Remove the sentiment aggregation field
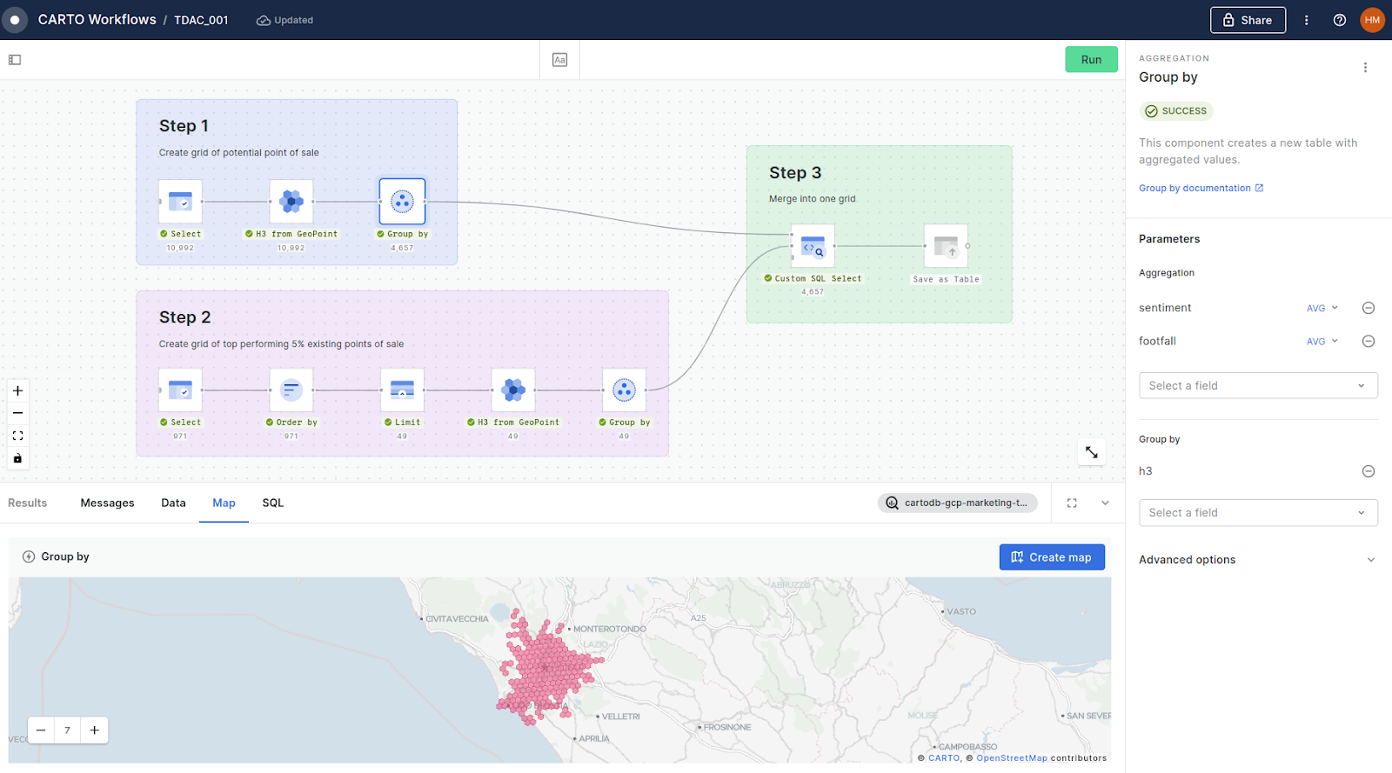 pos(1368,308)
